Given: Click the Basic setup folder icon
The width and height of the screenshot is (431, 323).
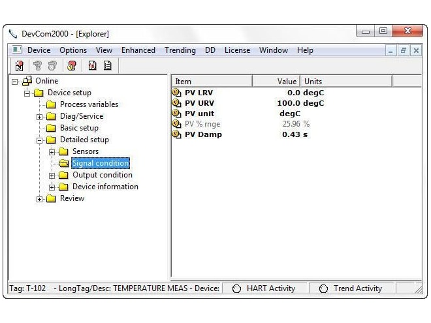Looking at the screenshot, I should 51,128.
